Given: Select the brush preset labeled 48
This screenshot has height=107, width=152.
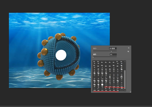Looking at the screenshot, I should (94, 86).
